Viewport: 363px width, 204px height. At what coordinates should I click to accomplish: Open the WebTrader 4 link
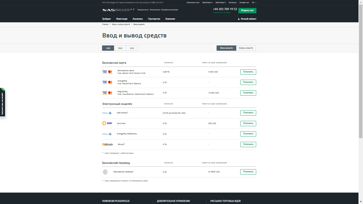pyautogui.click(x=207, y=2)
